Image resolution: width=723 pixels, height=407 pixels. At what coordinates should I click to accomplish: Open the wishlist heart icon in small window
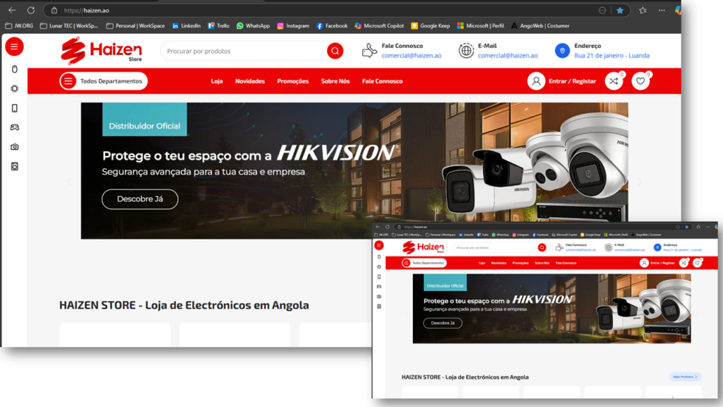697,263
